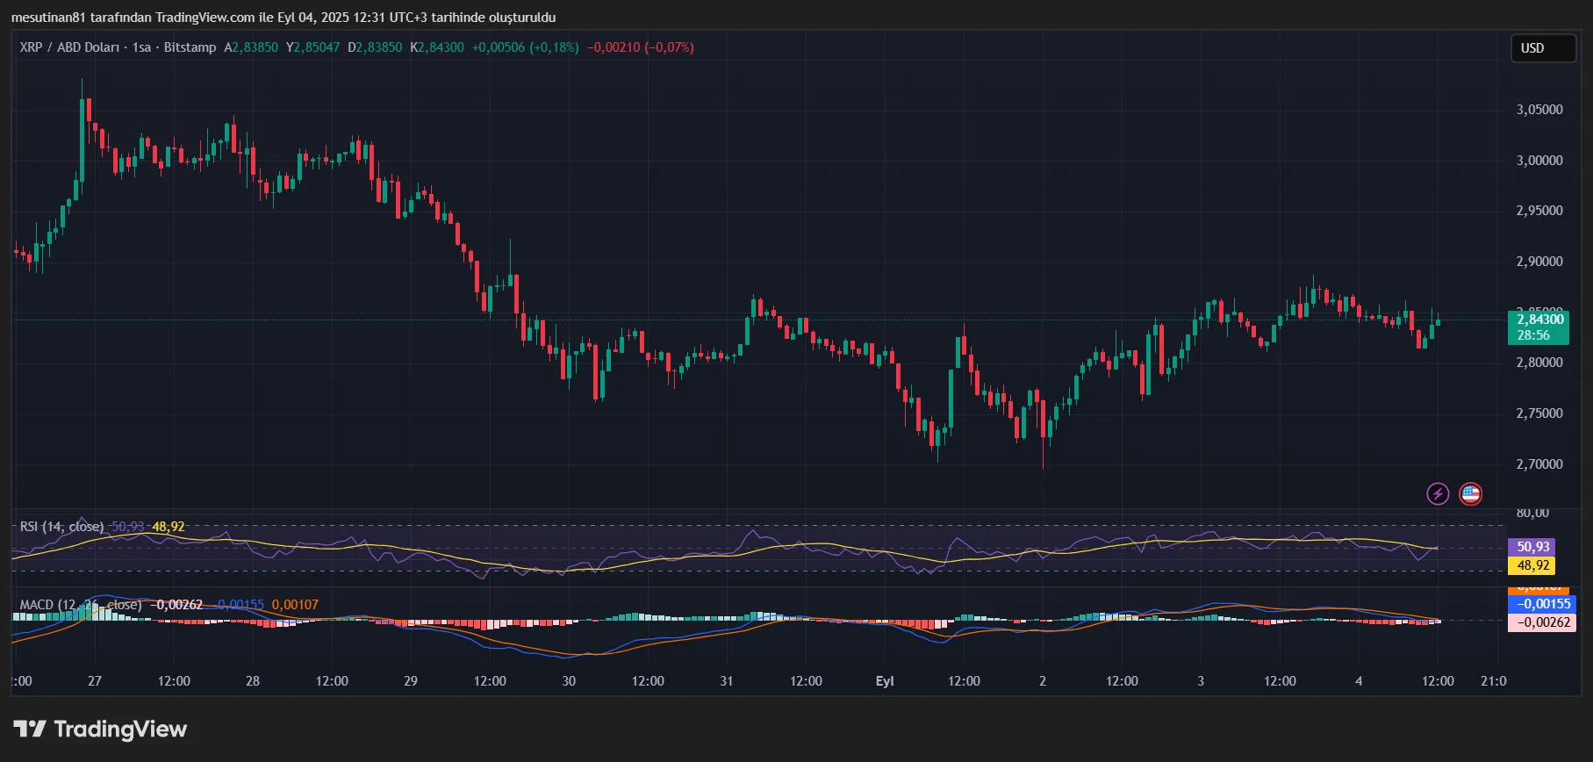Image resolution: width=1593 pixels, height=762 pixels.
Task: Click the 2,75000 price scale label
Action: pos(1539,413)
